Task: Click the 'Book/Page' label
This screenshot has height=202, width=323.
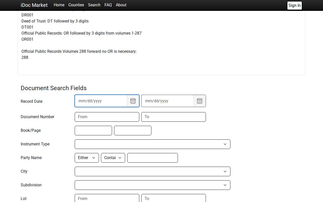Action: (31, 130)
